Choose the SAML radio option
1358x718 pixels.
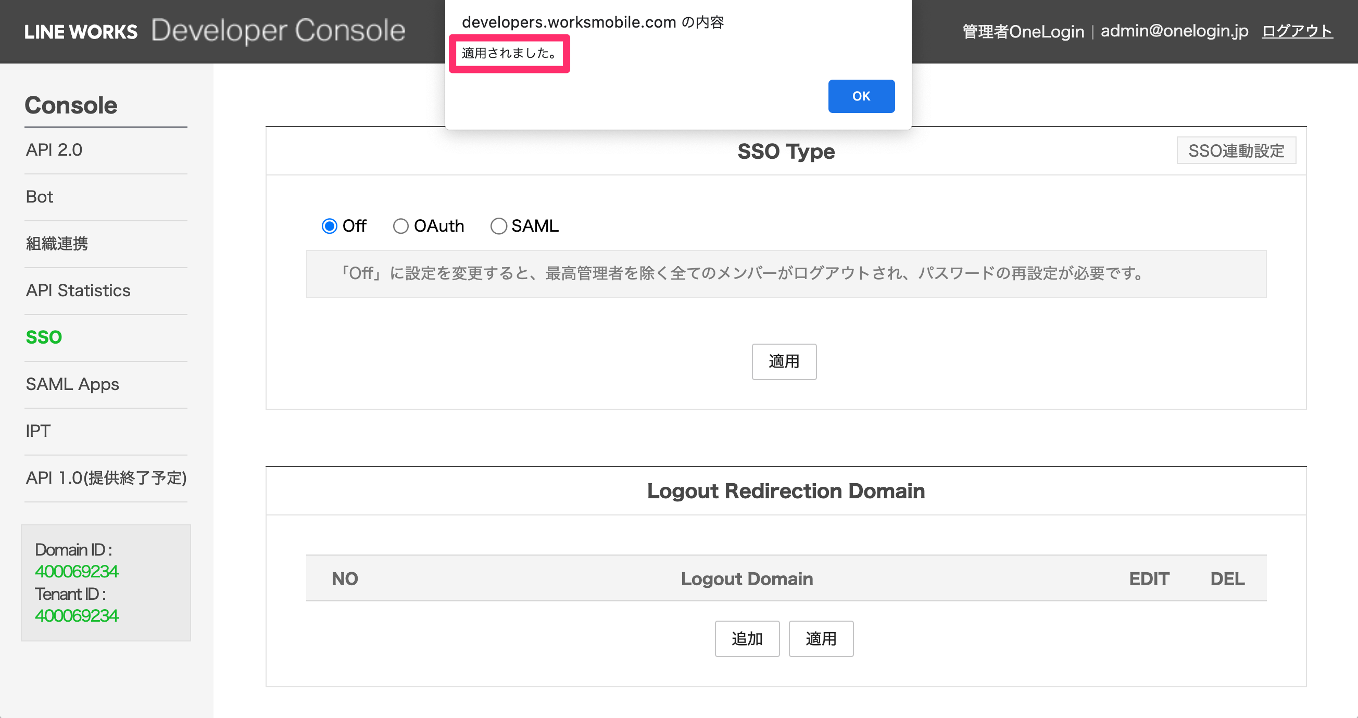[499, 226]
